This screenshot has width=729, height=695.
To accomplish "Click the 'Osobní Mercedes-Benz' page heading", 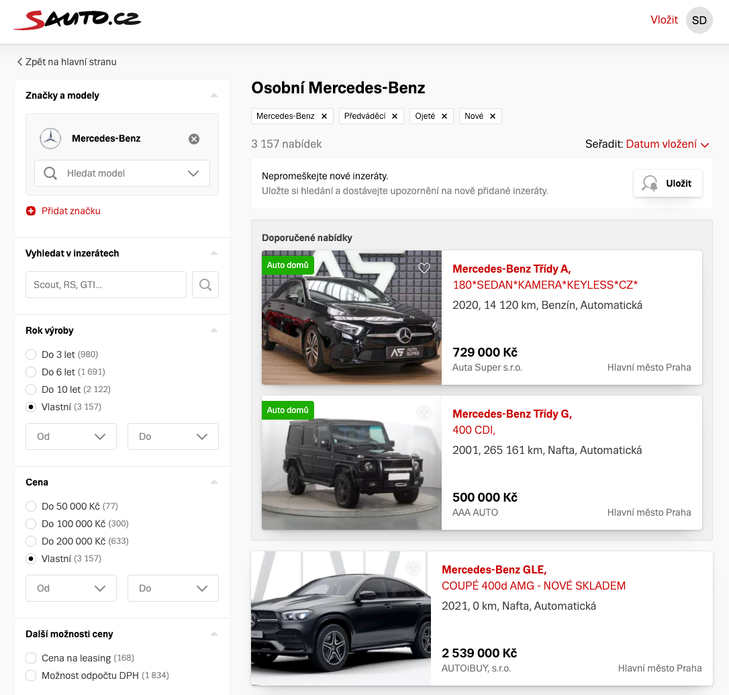I will (x=338, y=88).
